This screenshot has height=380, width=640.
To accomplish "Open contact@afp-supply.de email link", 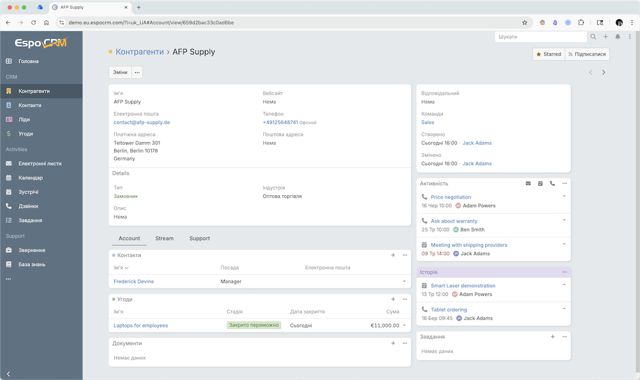I will click(141, 122).
